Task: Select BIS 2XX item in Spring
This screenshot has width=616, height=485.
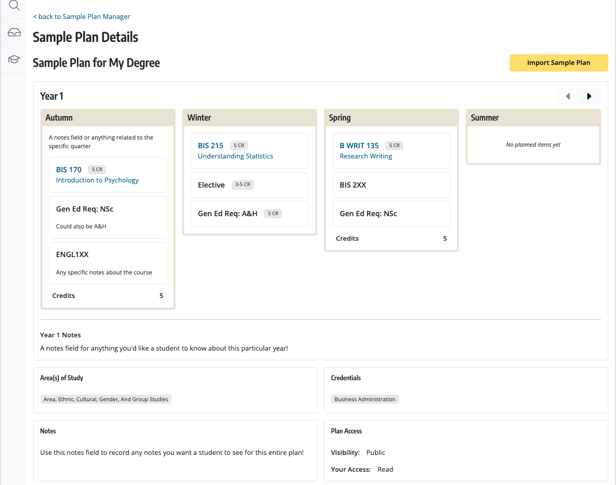Action: 391,185
